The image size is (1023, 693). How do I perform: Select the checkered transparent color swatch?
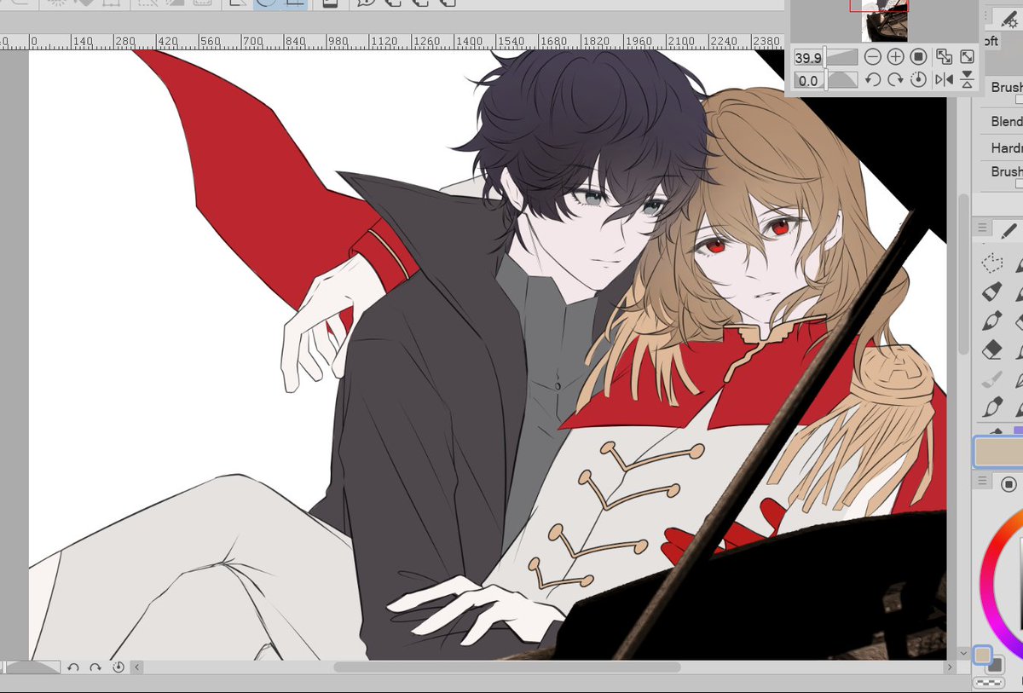[x=988, y=683]
